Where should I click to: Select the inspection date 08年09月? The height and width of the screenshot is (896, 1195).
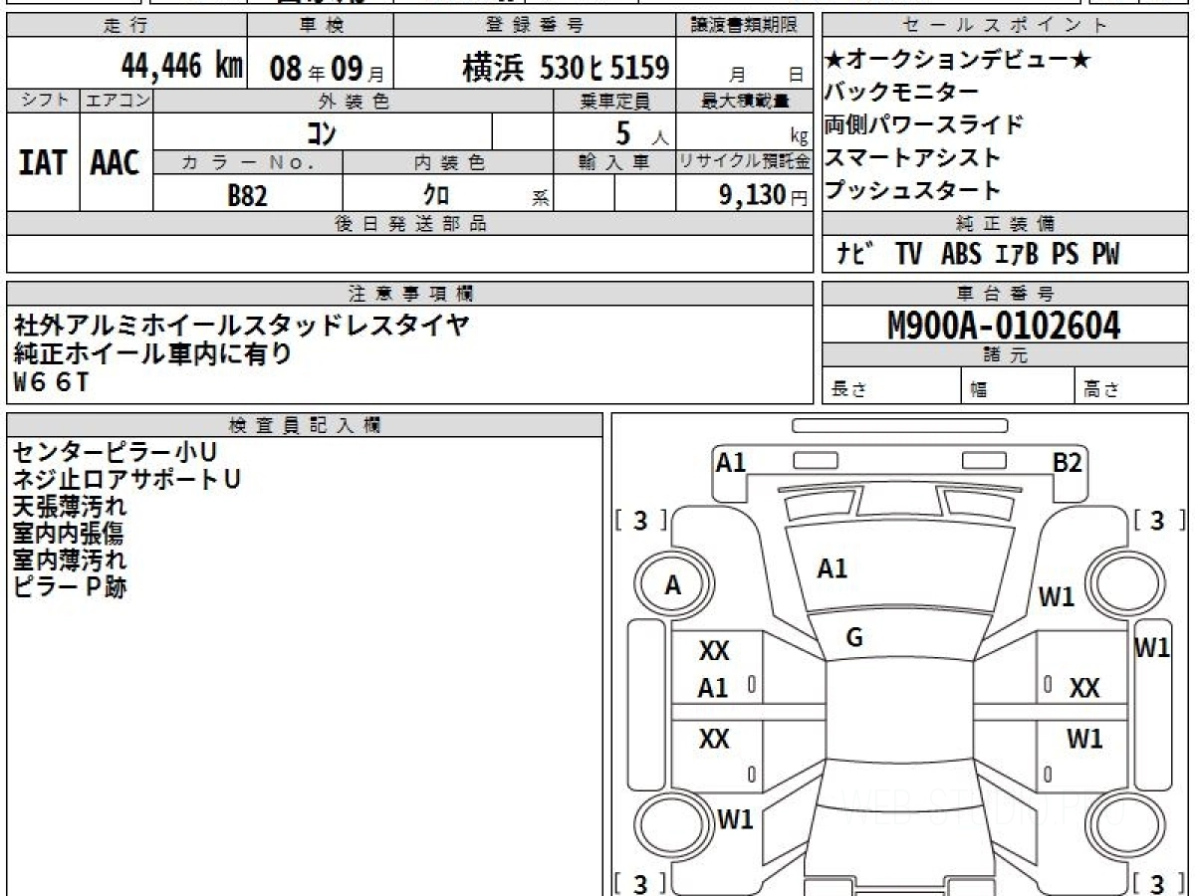[x=326, y=69]
